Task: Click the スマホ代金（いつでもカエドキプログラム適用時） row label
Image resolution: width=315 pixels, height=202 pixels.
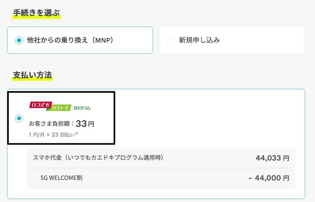Action: [98, 158]
